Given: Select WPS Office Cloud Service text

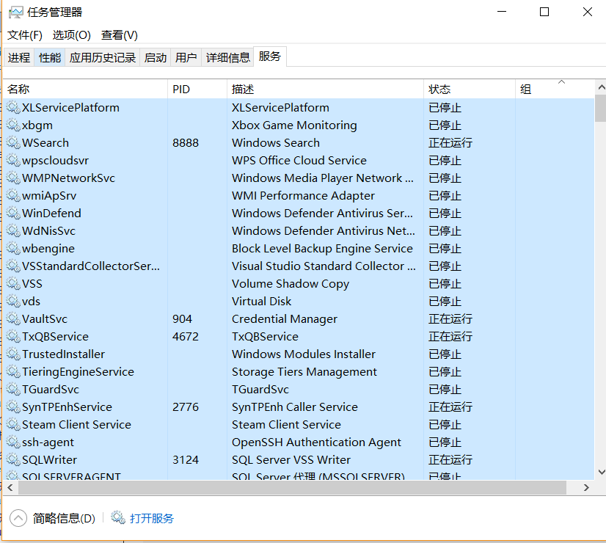Looking at the screenshot, I should point(299,161).
